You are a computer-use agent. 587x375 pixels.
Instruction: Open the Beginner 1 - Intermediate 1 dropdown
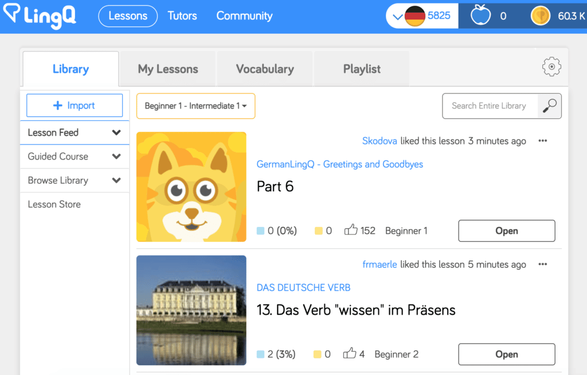point(195,106)
